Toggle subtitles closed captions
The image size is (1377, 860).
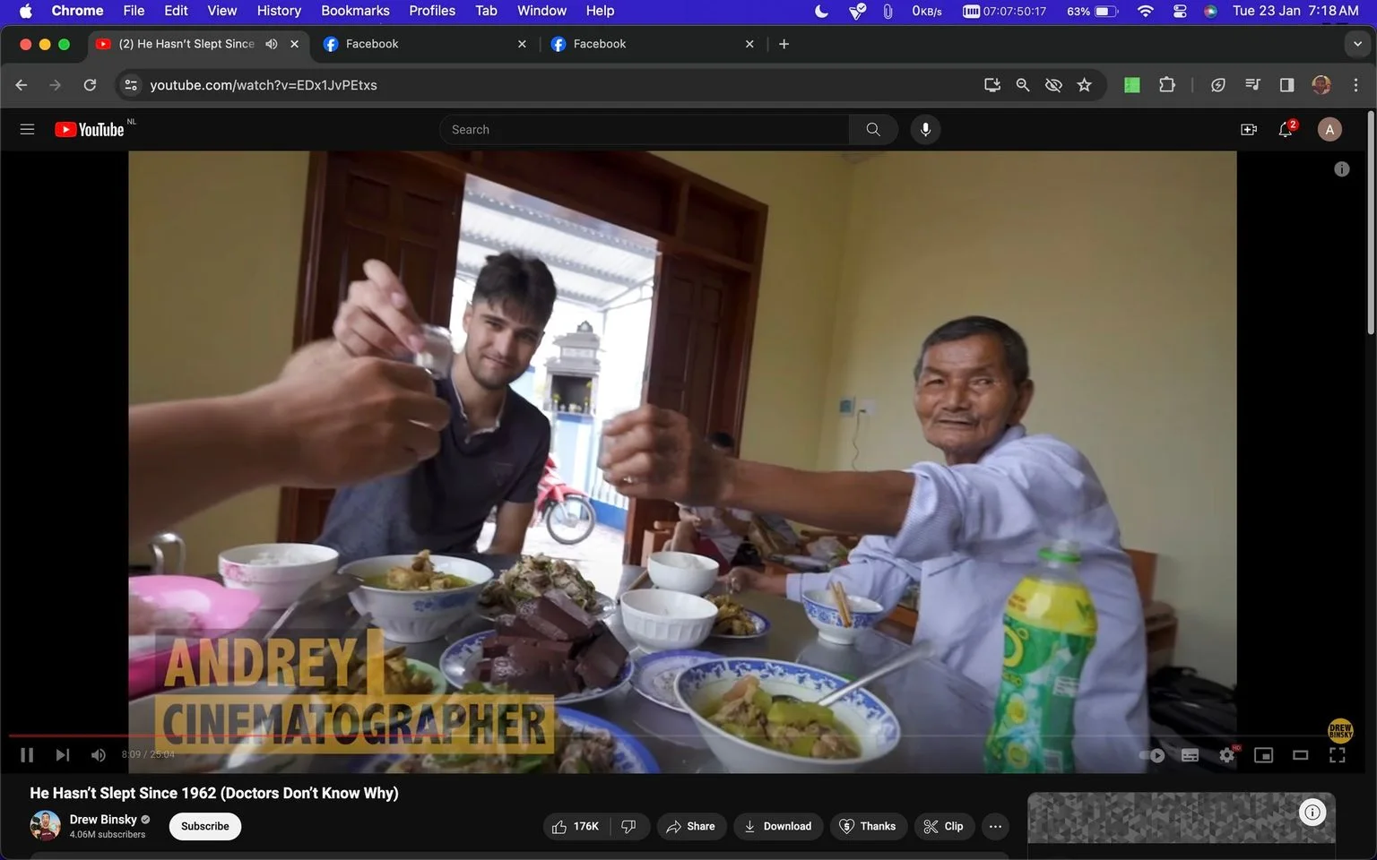(x=1190, y=755)
